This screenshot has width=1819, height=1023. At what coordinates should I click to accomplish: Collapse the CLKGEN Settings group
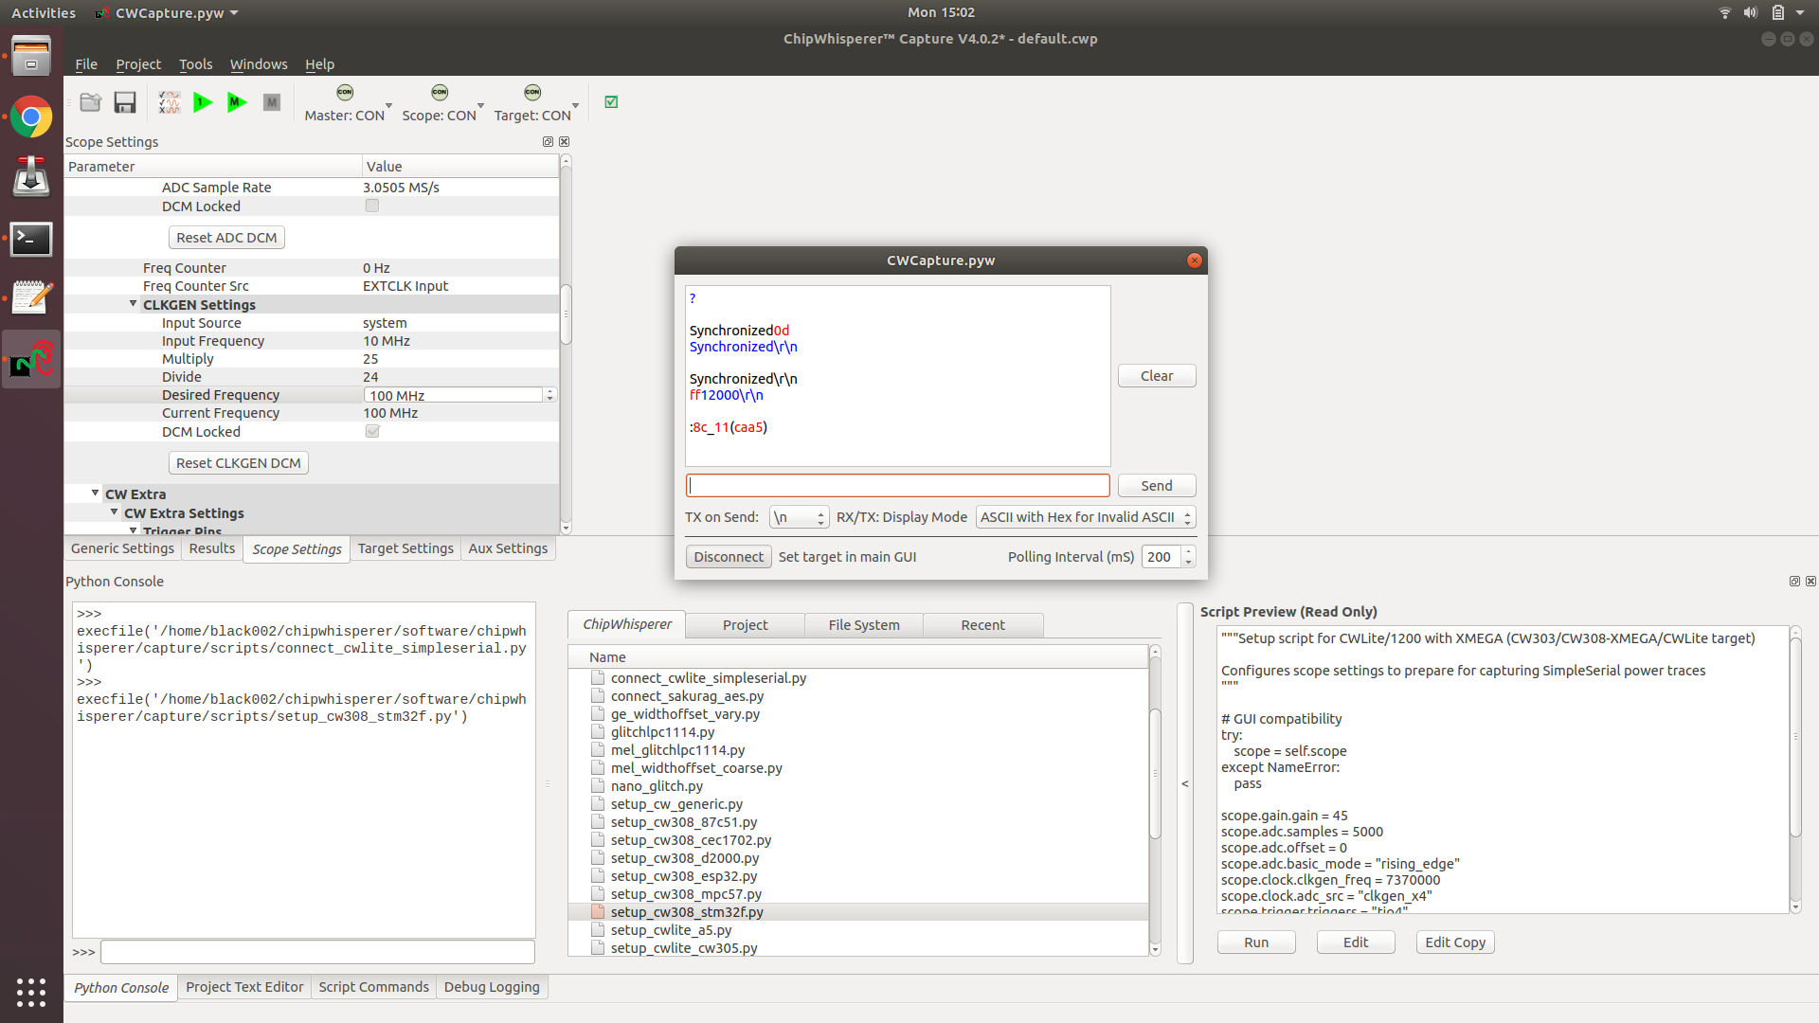tap(134, 304)
